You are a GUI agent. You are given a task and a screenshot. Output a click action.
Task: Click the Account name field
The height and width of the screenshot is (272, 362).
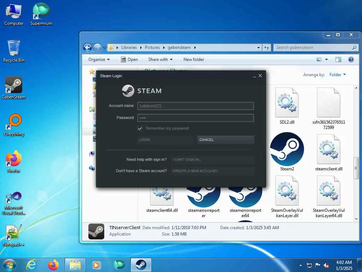pos(195,106)
